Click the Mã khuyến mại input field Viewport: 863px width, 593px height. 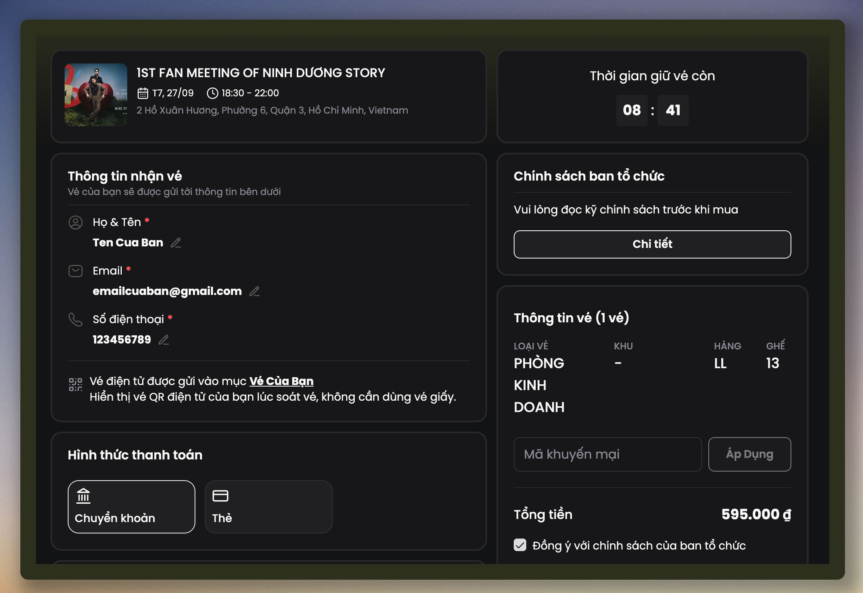point(607,454)
